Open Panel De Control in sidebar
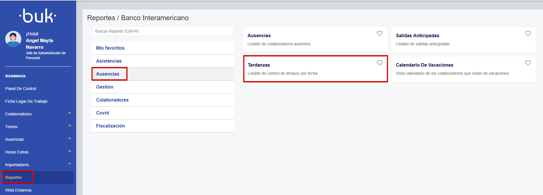Viewport: 543px width, 195px height. 20,89
